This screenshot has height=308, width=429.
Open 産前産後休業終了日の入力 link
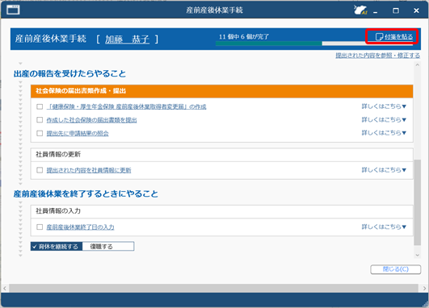coord(80,227)
